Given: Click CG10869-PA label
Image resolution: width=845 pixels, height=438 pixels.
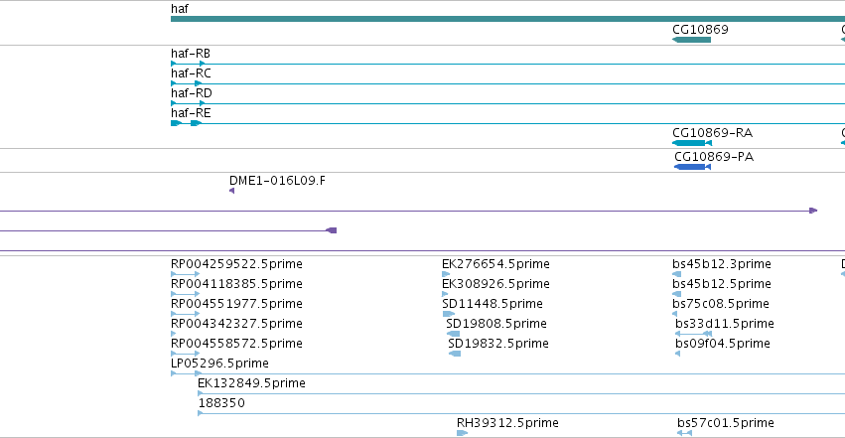Looking at the screenshot, I should click(x=714, y=157).
